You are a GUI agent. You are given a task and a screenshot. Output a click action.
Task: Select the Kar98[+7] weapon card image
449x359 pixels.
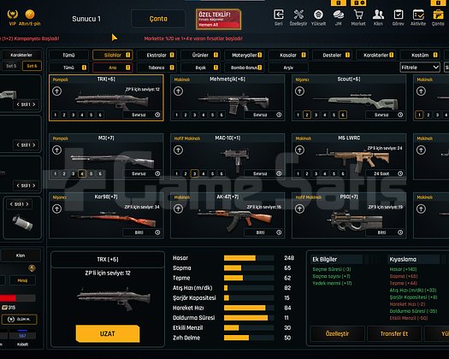(x=114, y=220)
